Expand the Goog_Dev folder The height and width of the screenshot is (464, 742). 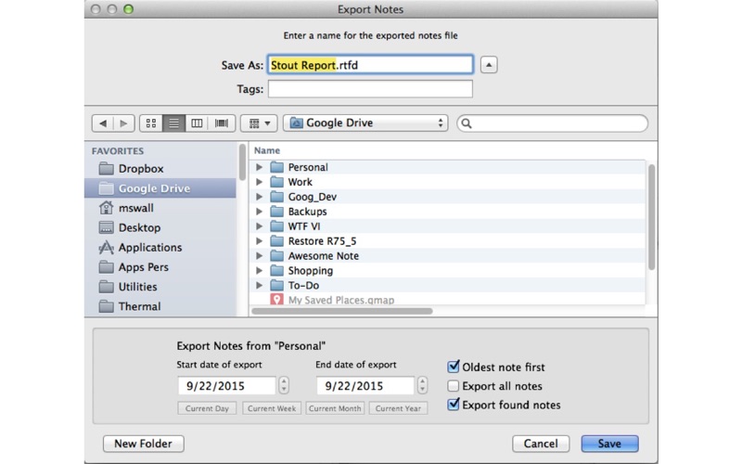click(x=259, y=197)
